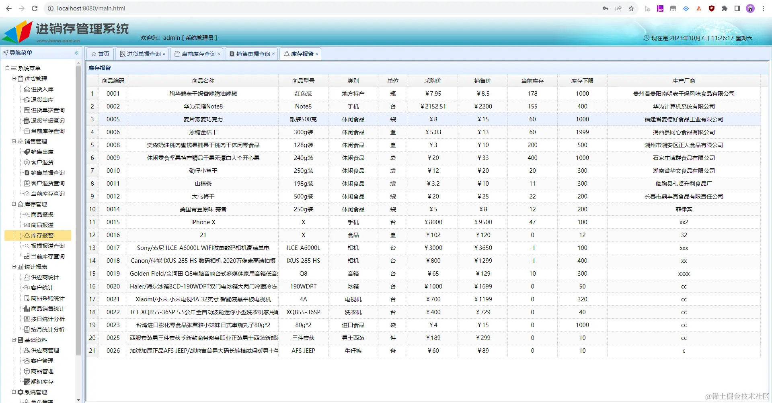Screen dimensions: 772x403
Task: Open browser menu three dots
Action: pos(763,8)
